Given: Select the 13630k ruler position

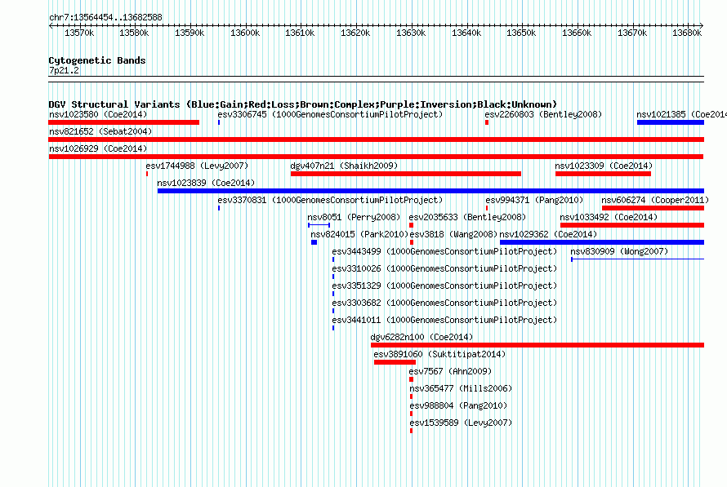Looking at the screenshot, I should (x=411, y=33).
